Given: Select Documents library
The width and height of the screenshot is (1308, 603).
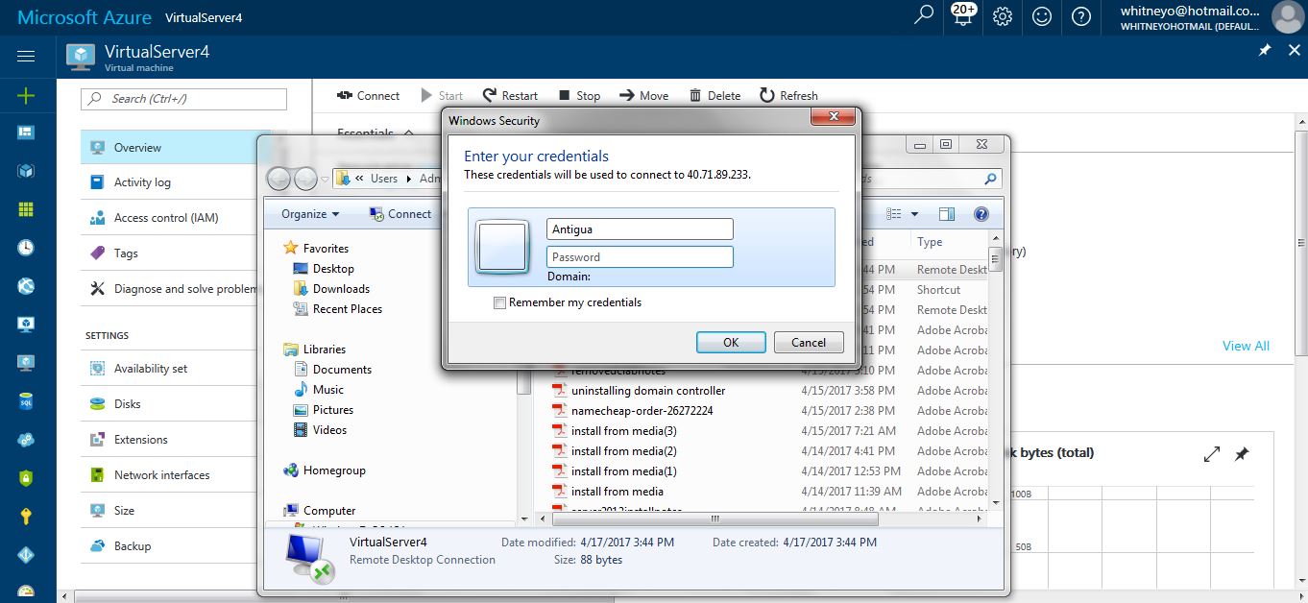Looking at the screenshot, I should point(332,370).
